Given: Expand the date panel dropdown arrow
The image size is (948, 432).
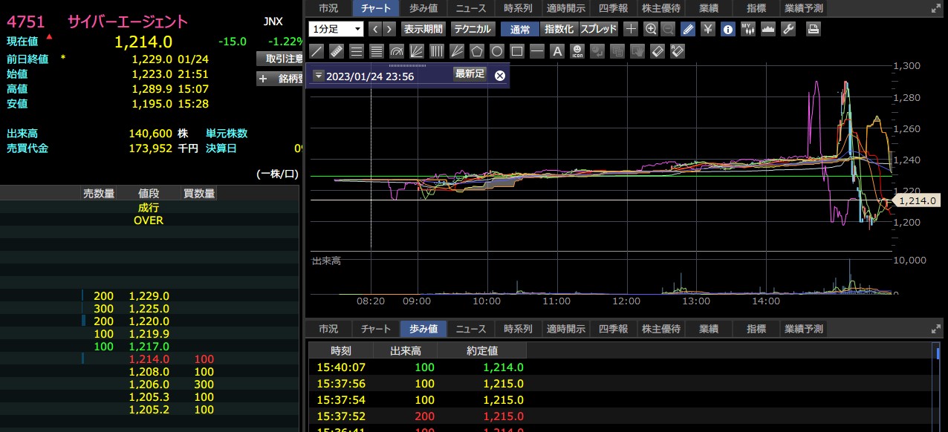Looking at the screenshot, I should click(x=318, y=76).
